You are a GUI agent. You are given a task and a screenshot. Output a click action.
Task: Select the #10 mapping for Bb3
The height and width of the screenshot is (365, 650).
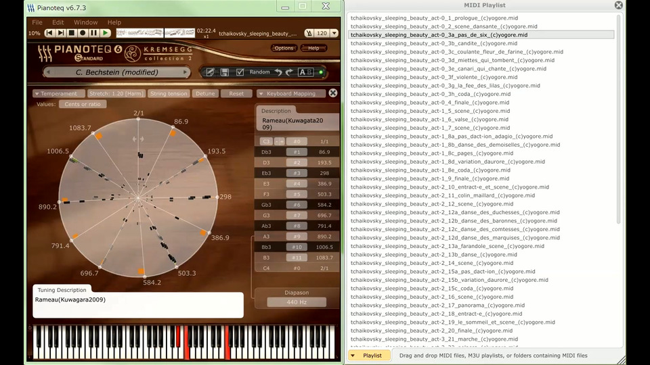[297, 247]
